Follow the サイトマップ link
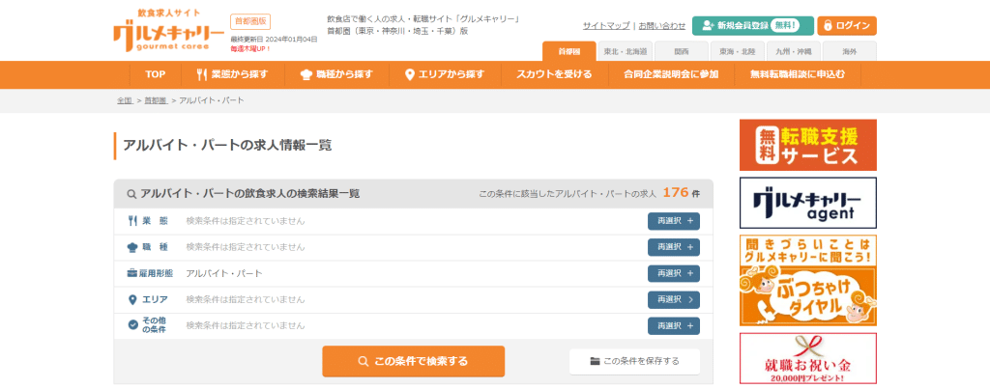The height and width of the screenshot is (389, 990). pos(606,26)
